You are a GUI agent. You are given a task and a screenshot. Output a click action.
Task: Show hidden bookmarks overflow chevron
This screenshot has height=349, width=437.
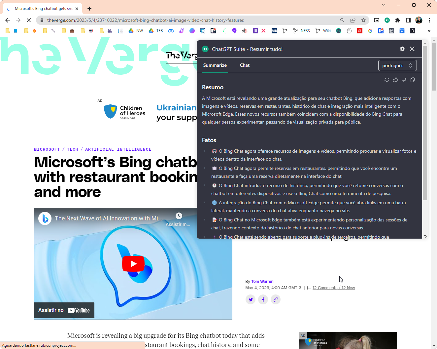point(429,31)
